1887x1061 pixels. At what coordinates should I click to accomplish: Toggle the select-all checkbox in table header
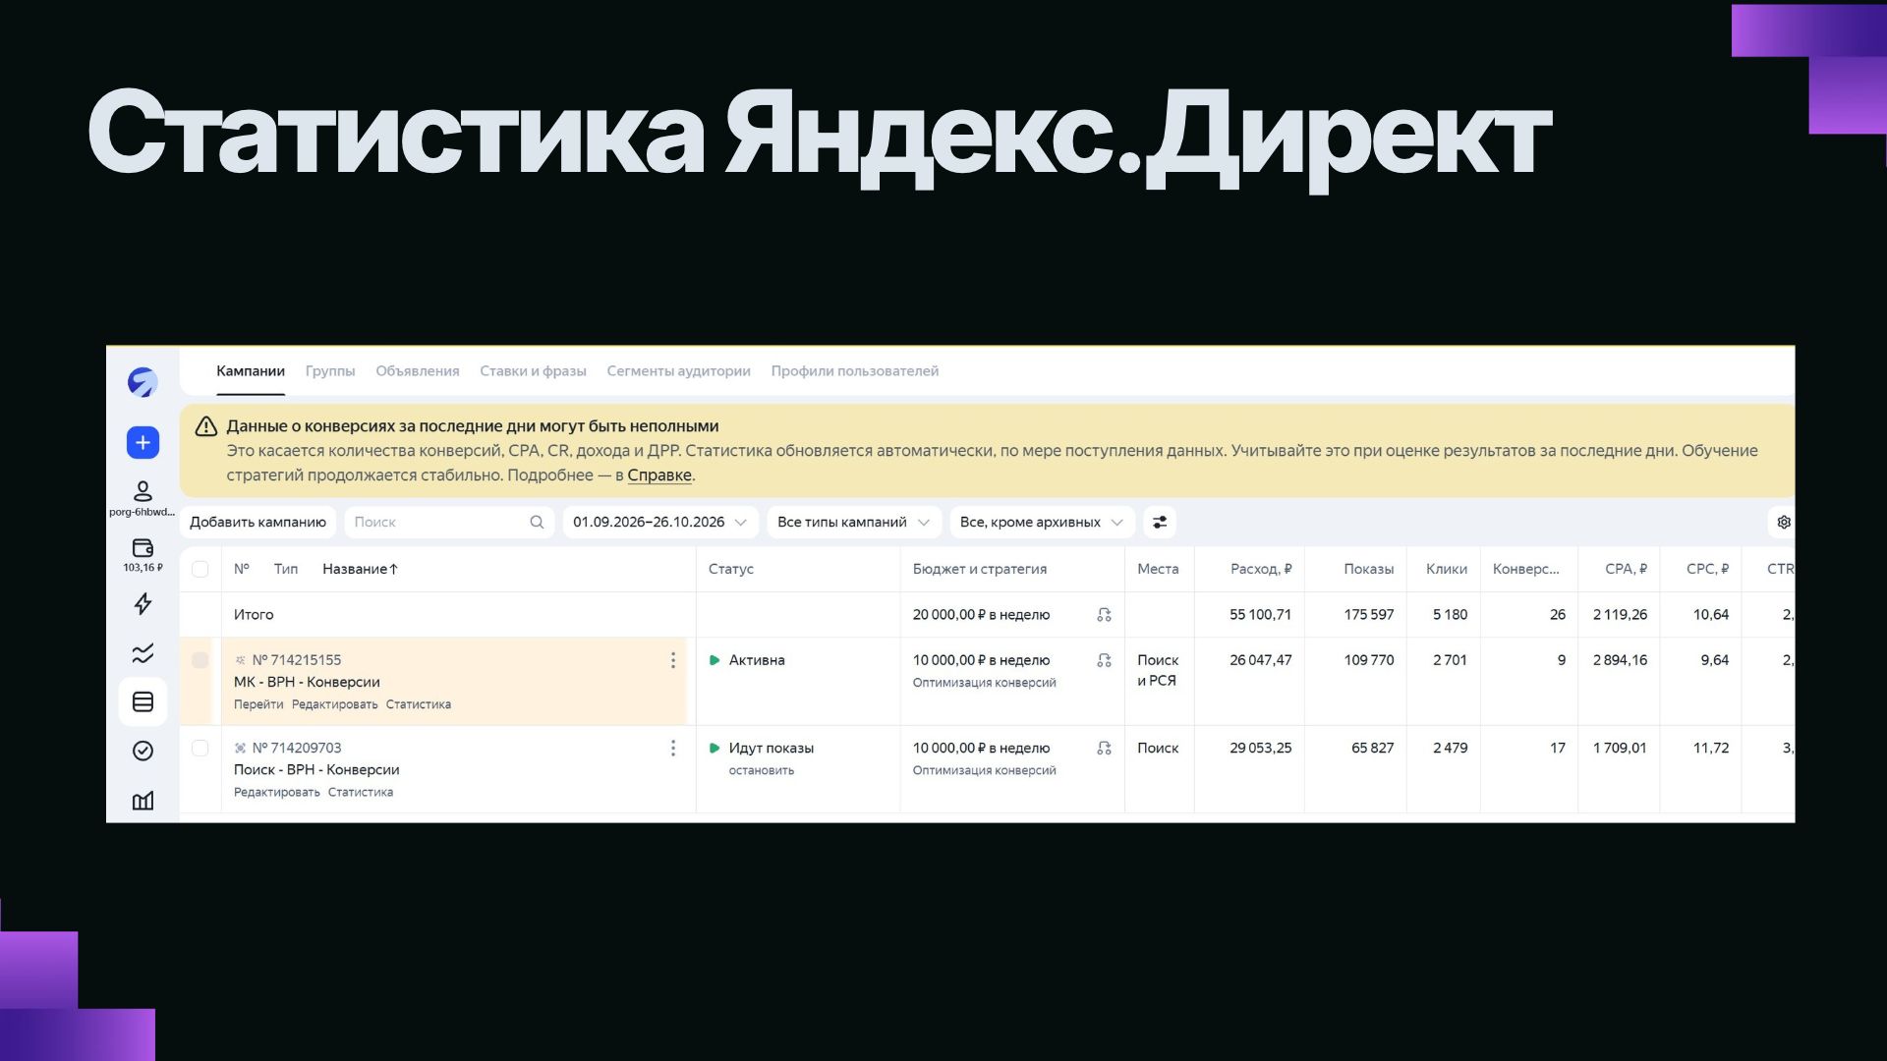[x=200, y=569]
